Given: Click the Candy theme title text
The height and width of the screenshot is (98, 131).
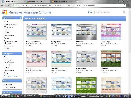Looking at the screenshot, I should [29, 68].
